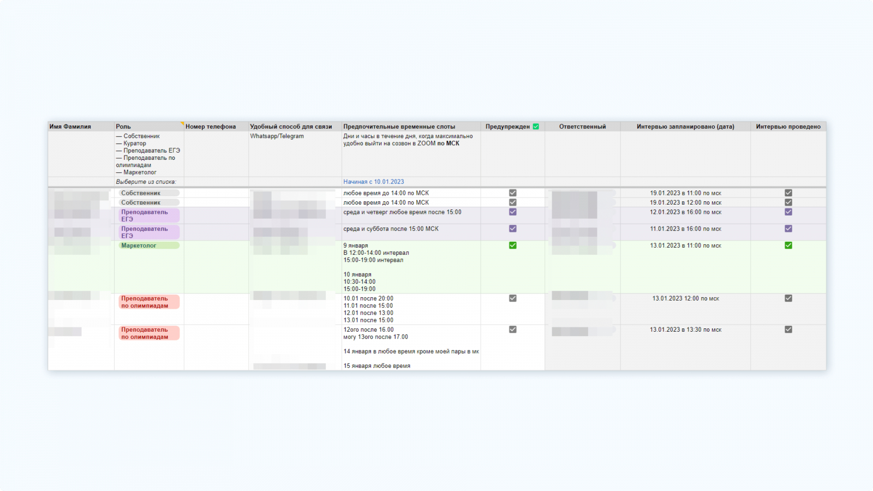This screenshot has width=873, height=491.
Task: Select the 'Номер телефона' header cell
Action: 216,127
